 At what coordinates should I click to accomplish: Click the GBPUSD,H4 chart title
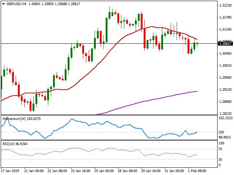pos(12,3)
